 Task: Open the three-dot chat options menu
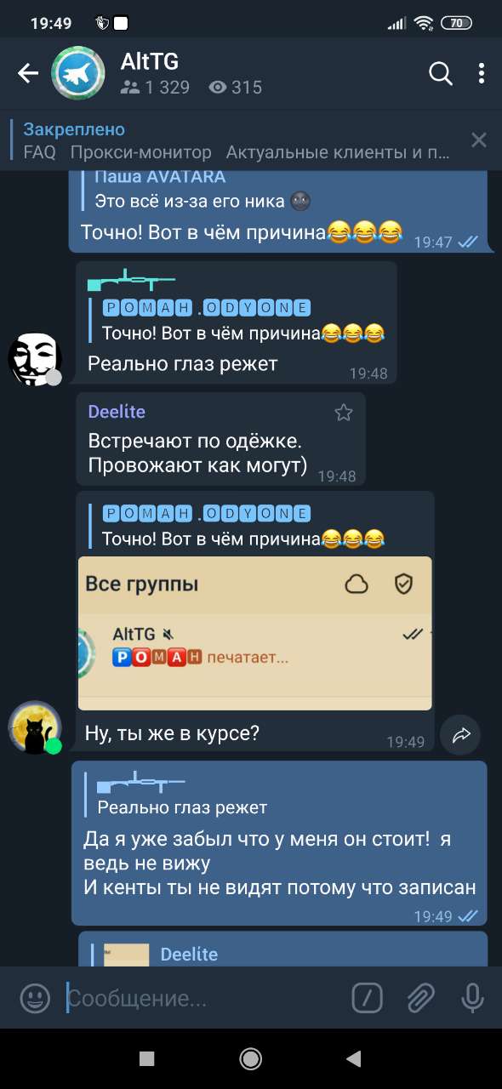click(482, 74)
